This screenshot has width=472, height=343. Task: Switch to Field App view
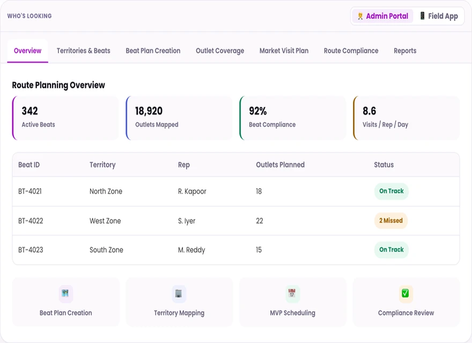coord(439,16)
